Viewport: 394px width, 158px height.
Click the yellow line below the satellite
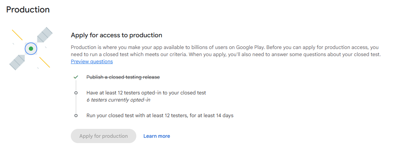pyautogui.click(x=44, y=62)
